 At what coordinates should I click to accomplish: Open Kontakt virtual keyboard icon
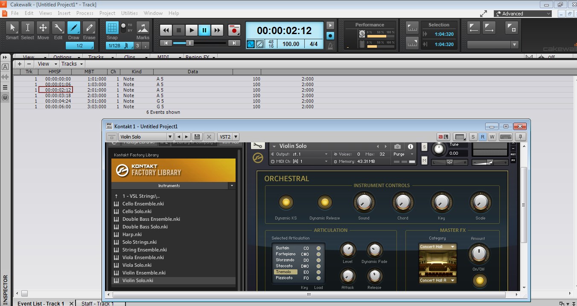(506, 137)
